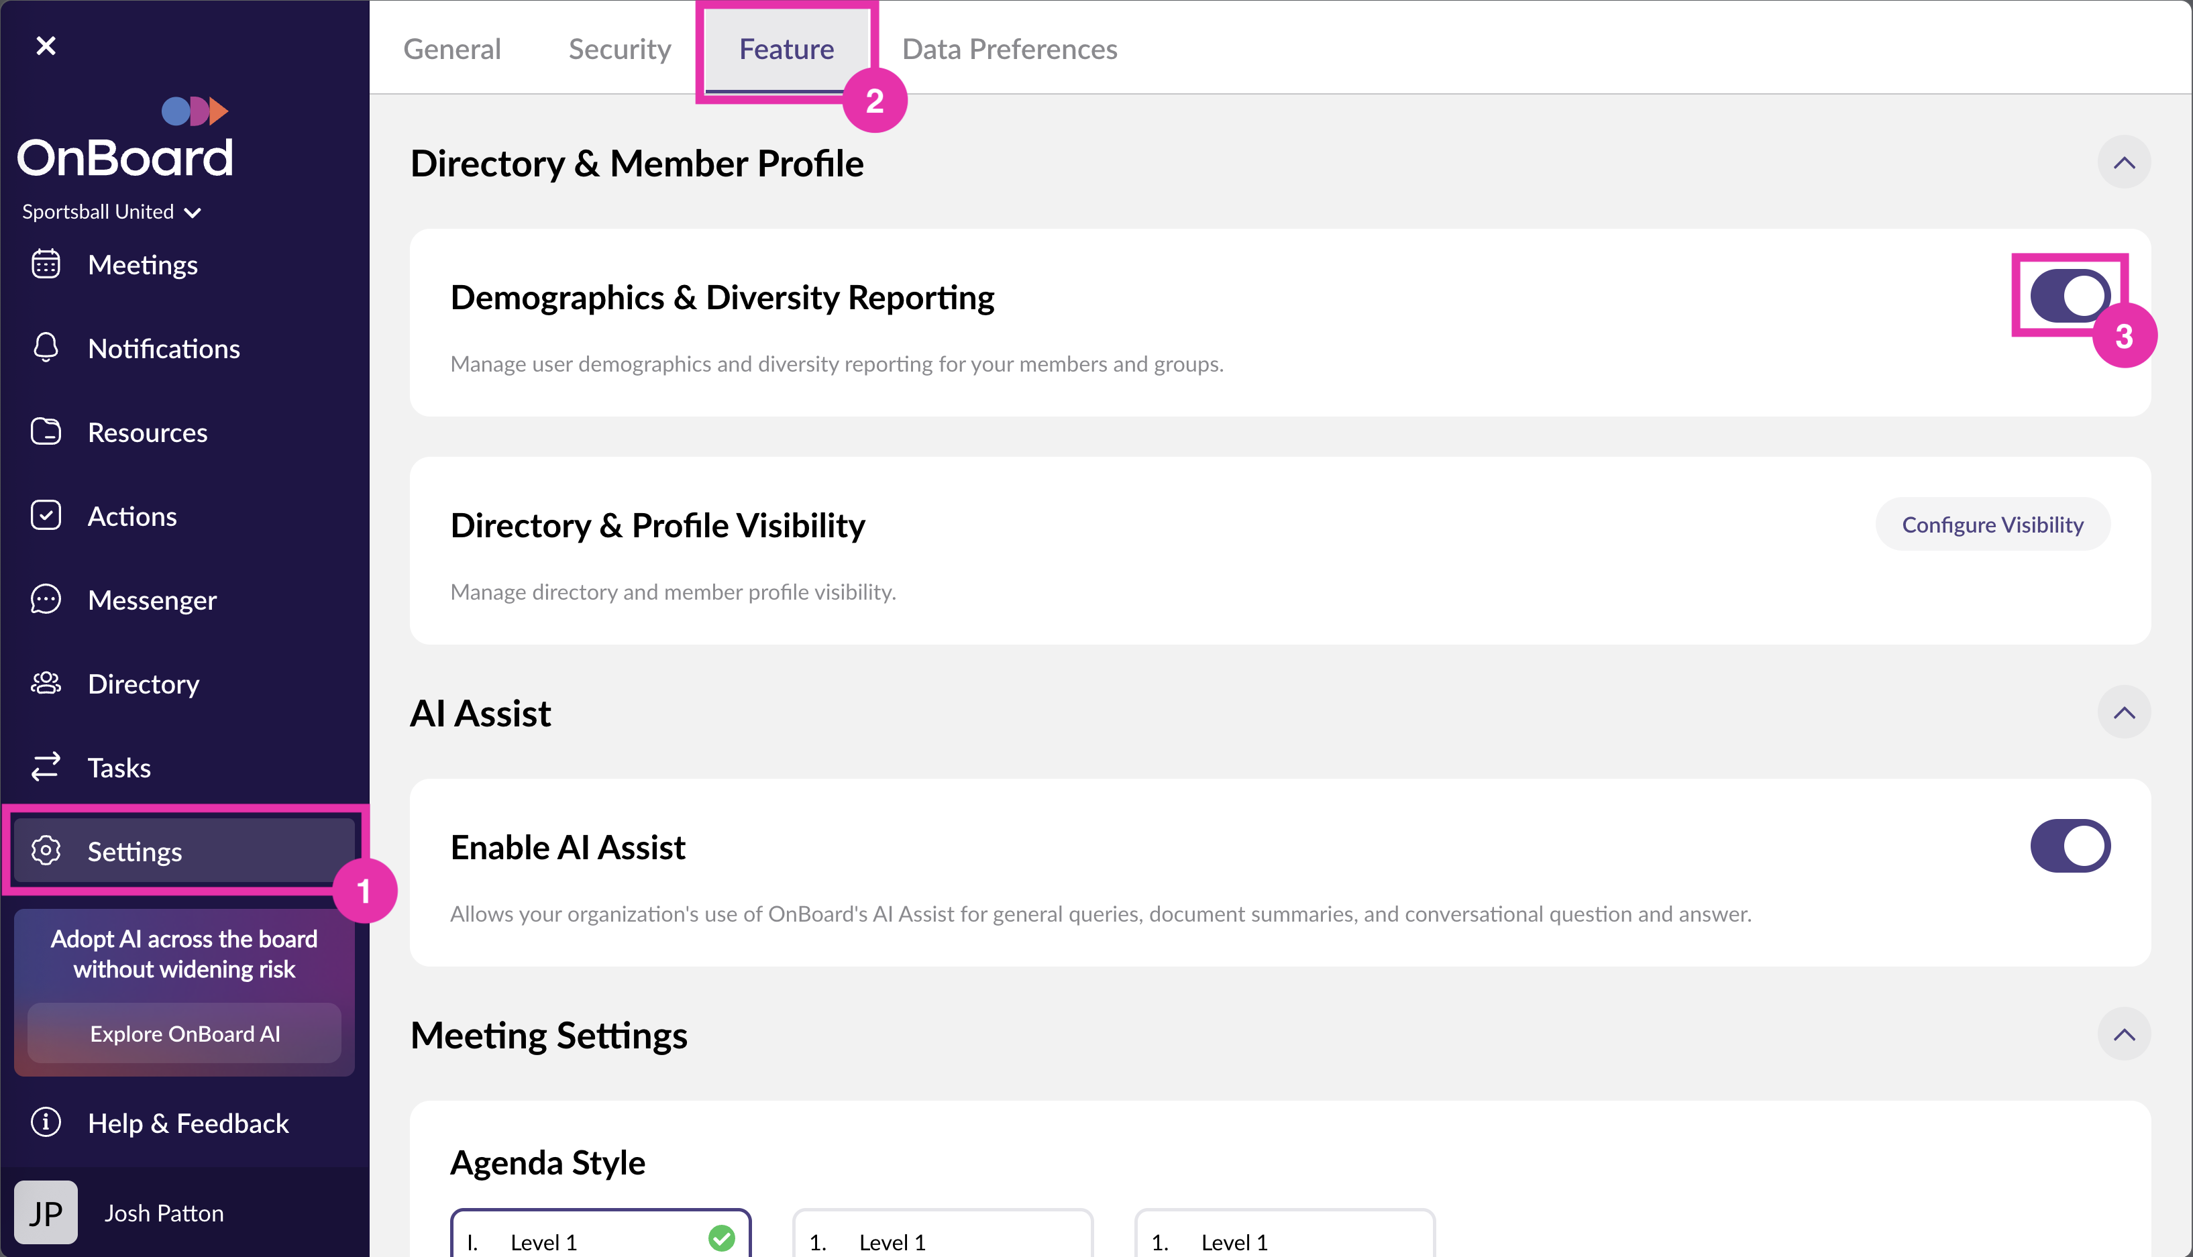Image resolution: width=2193 pixels, height=1257 pixels.
Task: Click the OnBoard logo
Action: tap(125, 138)
